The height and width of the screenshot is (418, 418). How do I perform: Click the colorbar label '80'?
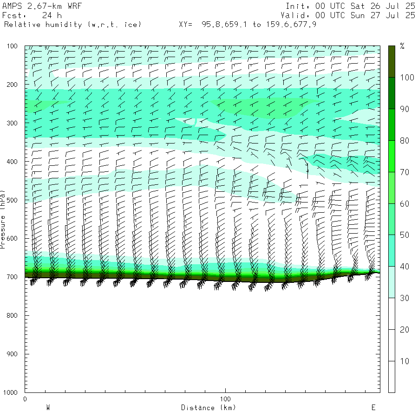(x=405, y=141)
